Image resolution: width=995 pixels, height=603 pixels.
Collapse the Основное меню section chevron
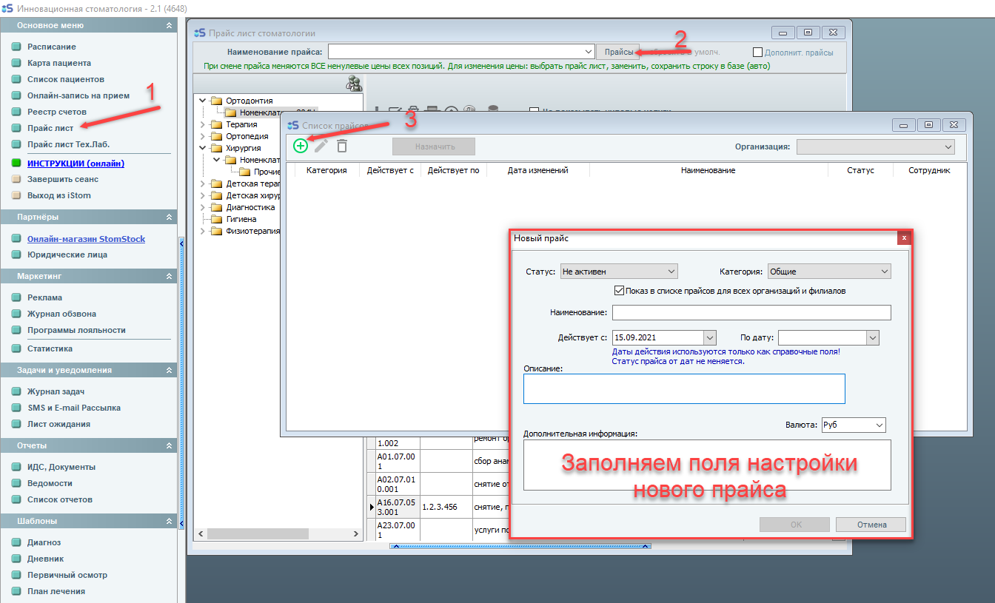[x=170, y=26]
